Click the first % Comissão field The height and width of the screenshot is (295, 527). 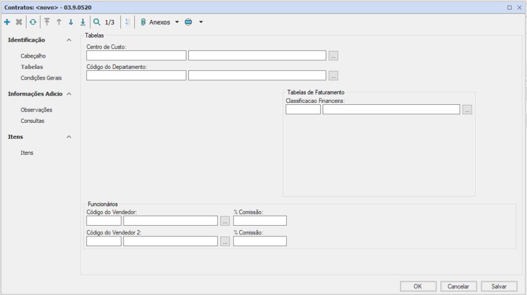coord(260,221)
